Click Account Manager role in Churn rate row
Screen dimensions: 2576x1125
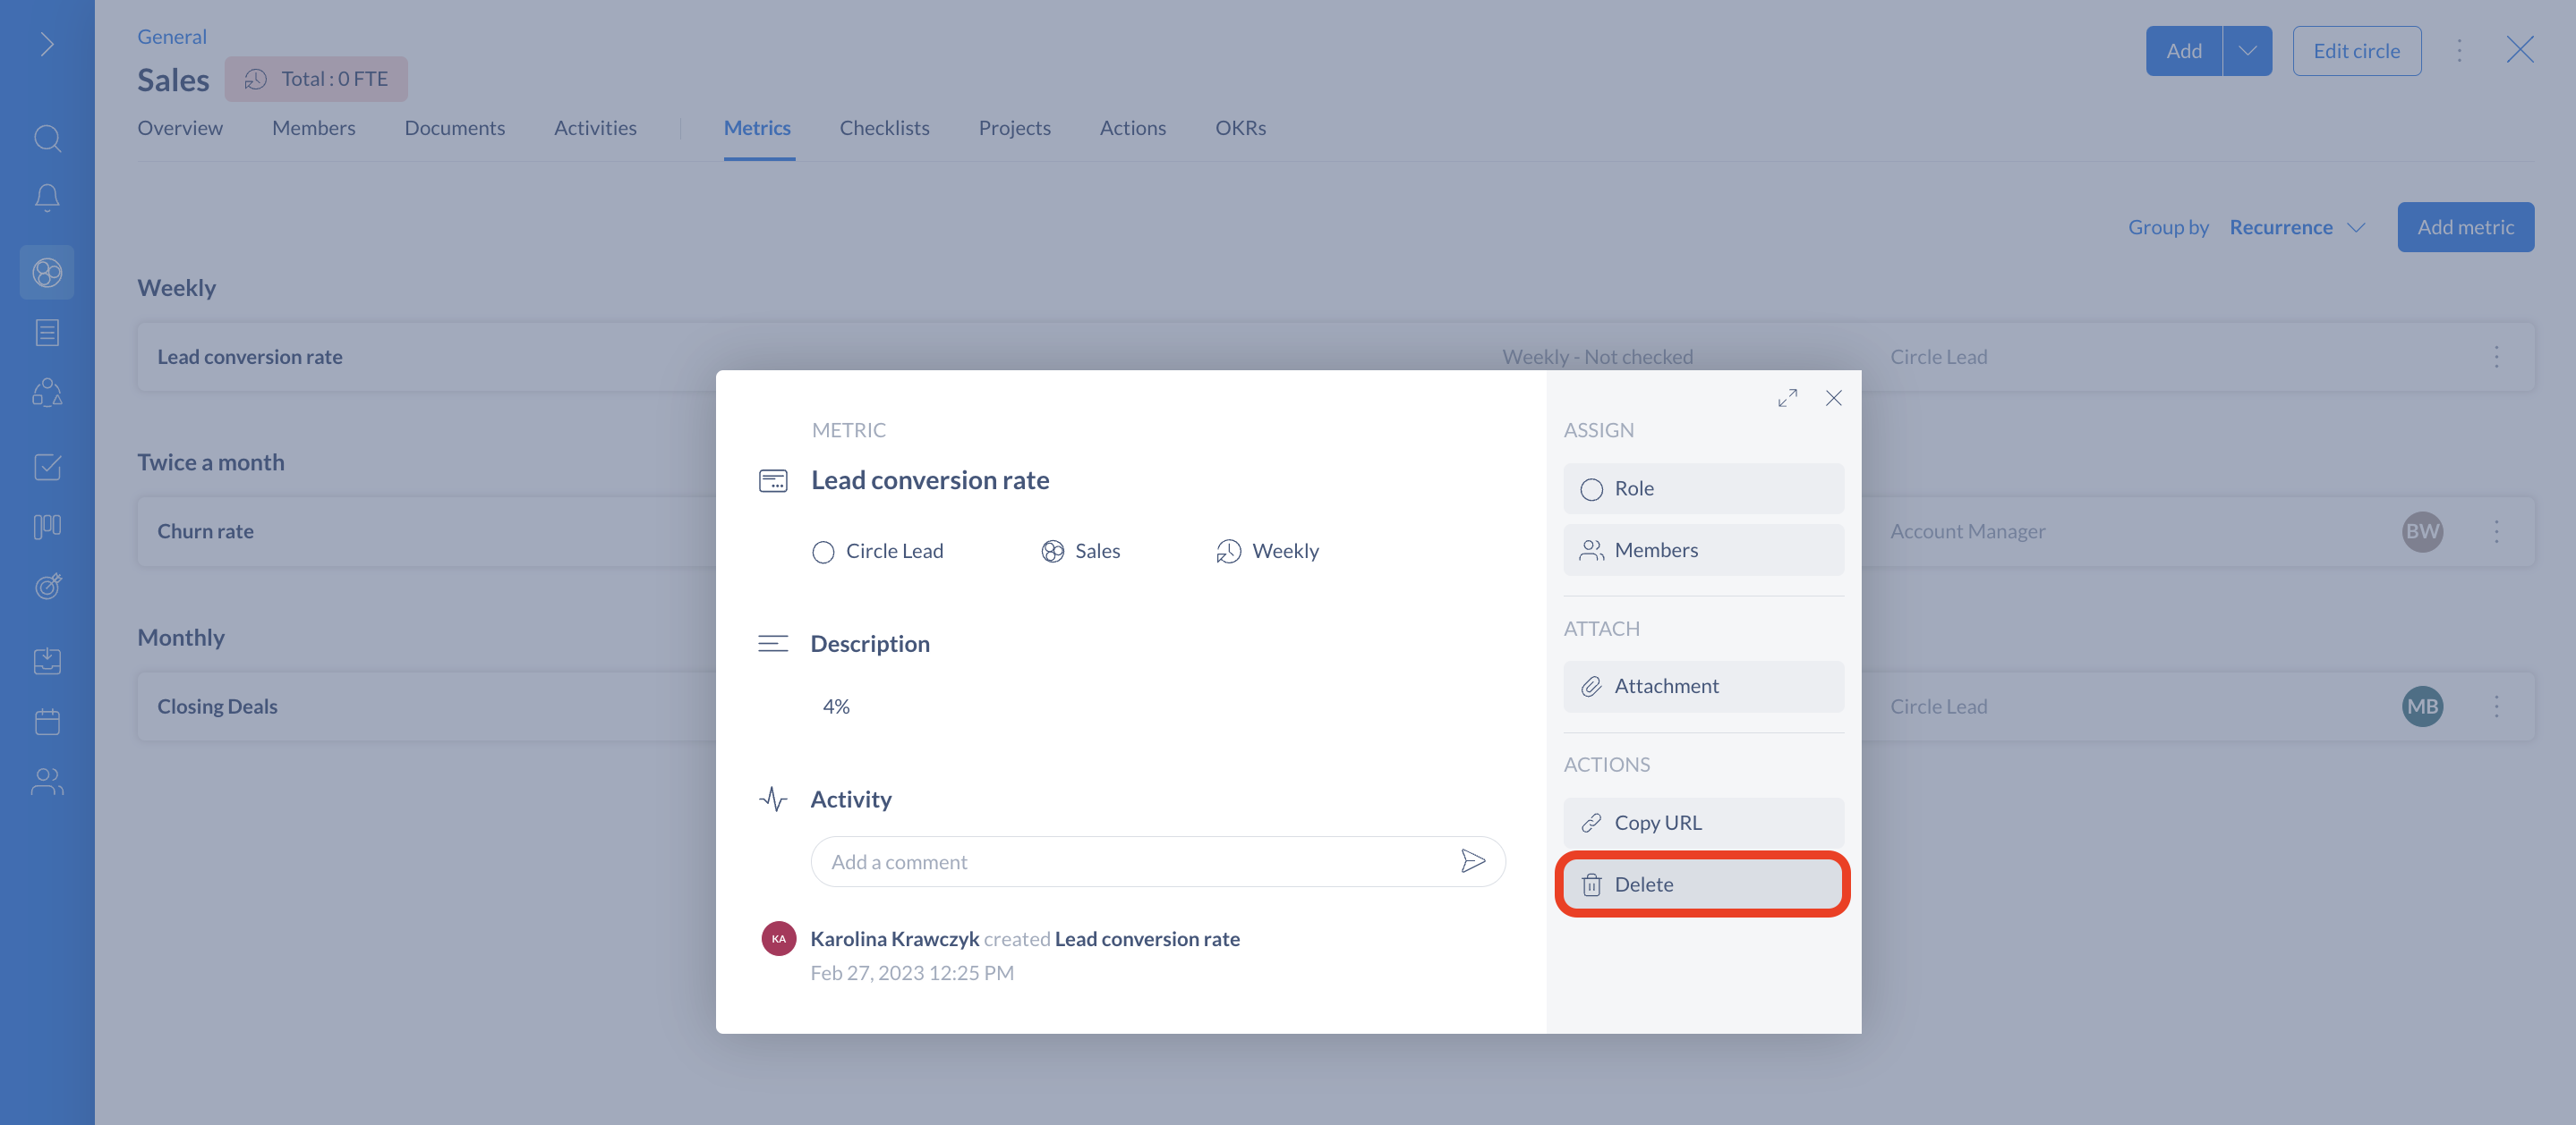pos(1967,531)
